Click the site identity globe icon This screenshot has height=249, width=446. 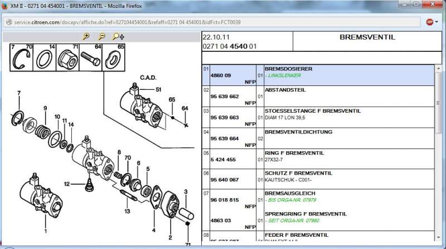pos(9,22)
